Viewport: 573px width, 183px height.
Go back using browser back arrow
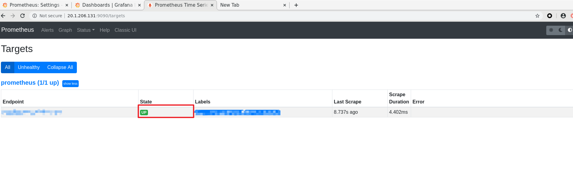tap(3, 16)
